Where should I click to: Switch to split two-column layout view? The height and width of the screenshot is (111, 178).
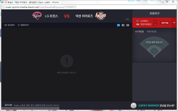123,25
